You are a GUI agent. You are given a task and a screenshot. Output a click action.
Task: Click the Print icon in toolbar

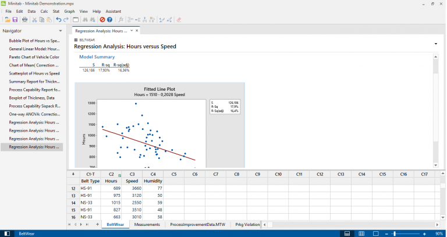click(x=25, y=20)
